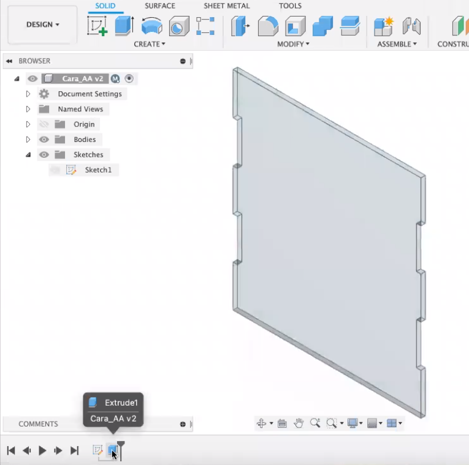
Task: Open Grid and Snaps settings
Action: 372,423
